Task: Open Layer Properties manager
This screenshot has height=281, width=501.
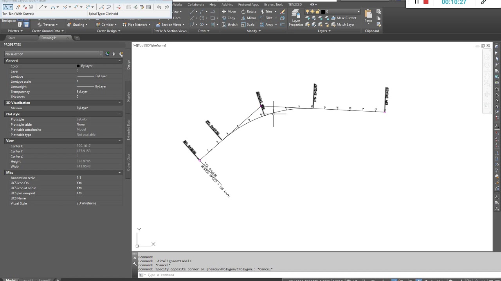Action: pos(296,18)
